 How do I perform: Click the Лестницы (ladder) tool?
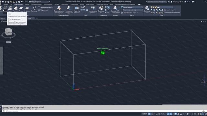[x=34, y=9]
